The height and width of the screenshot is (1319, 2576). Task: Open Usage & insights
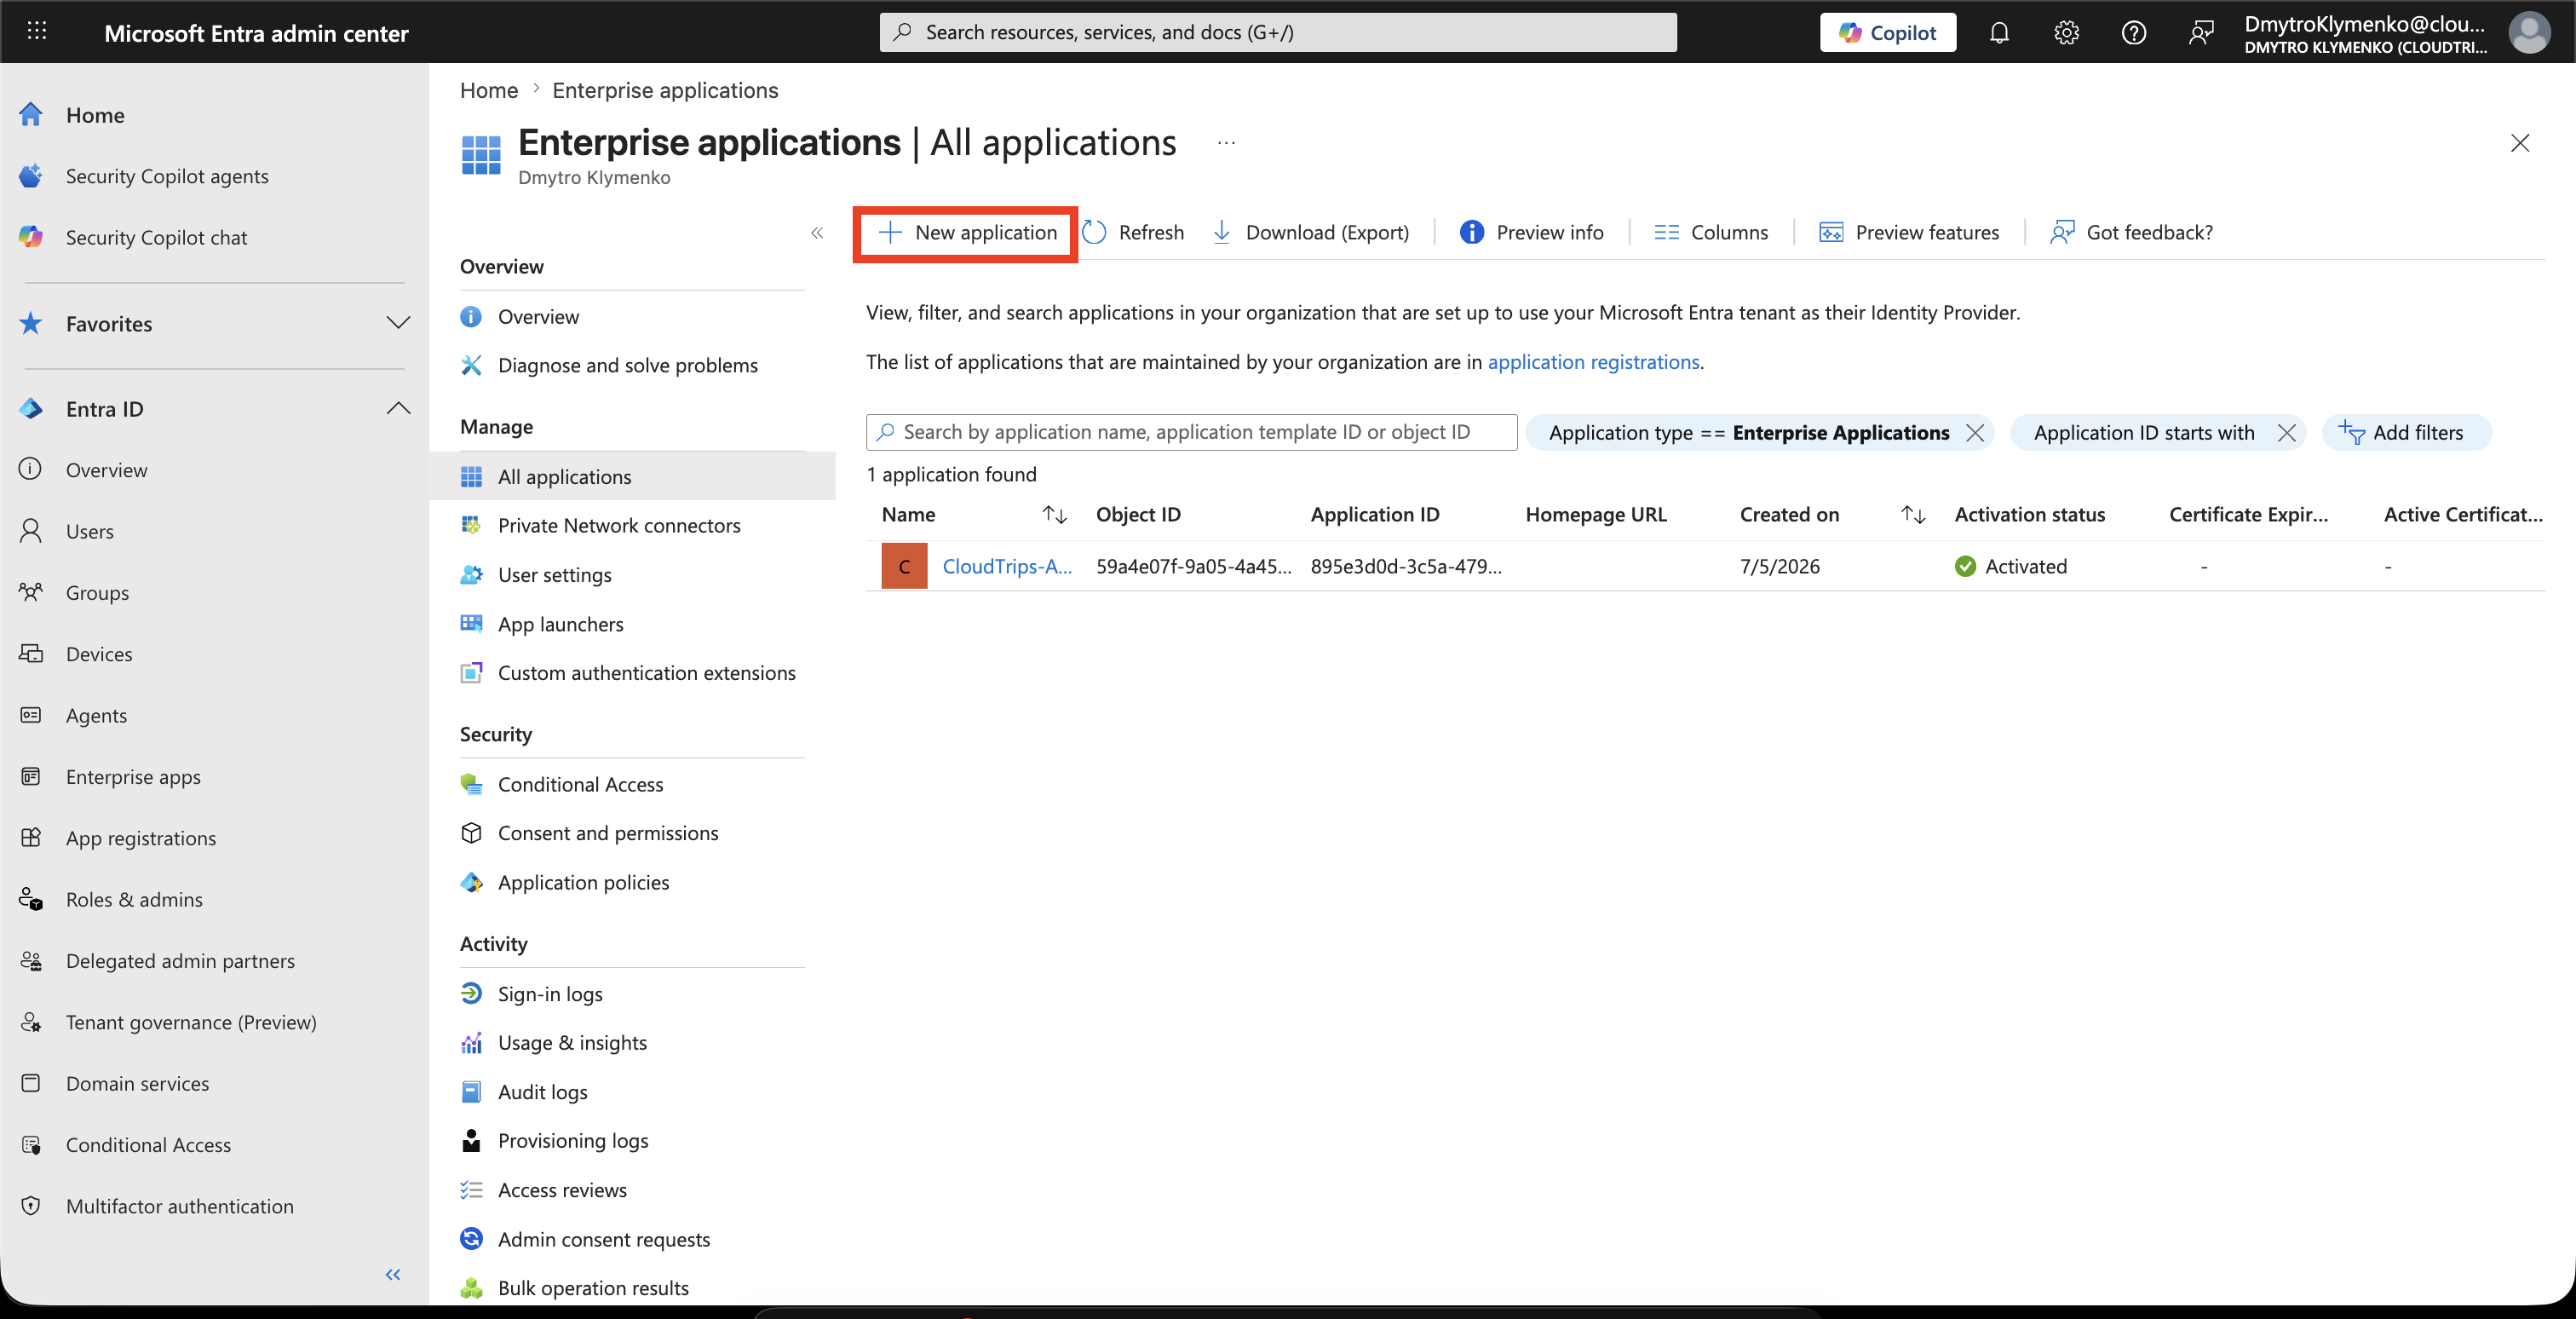coord(572,1042)
